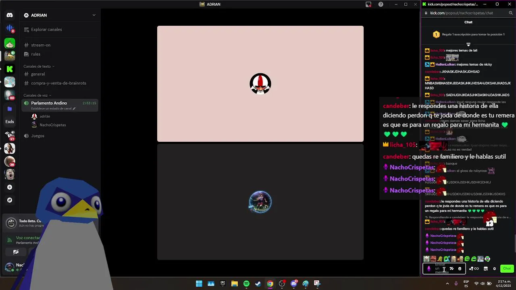
Task: Open Discord from the taskbar
Action: [294, 284]
